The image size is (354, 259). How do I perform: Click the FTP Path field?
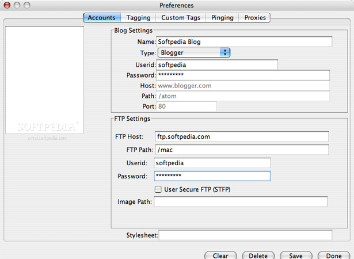pyautogui.click(x=242, y=150)
